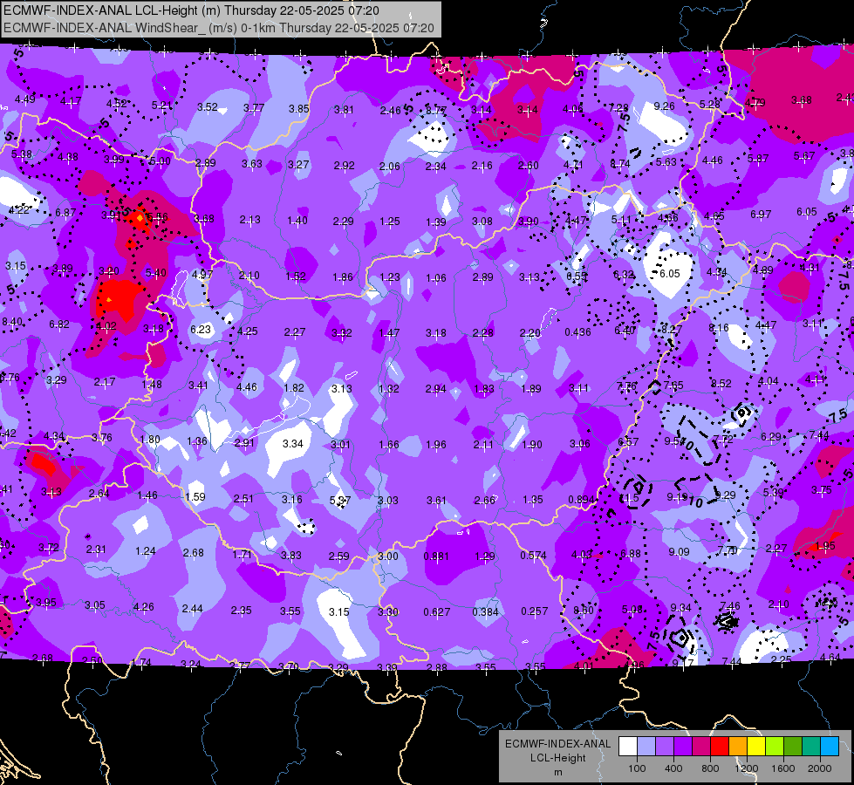854x785 pixels.
Task: Click the wind shear value '0.627'
Action: coord(437,612)
